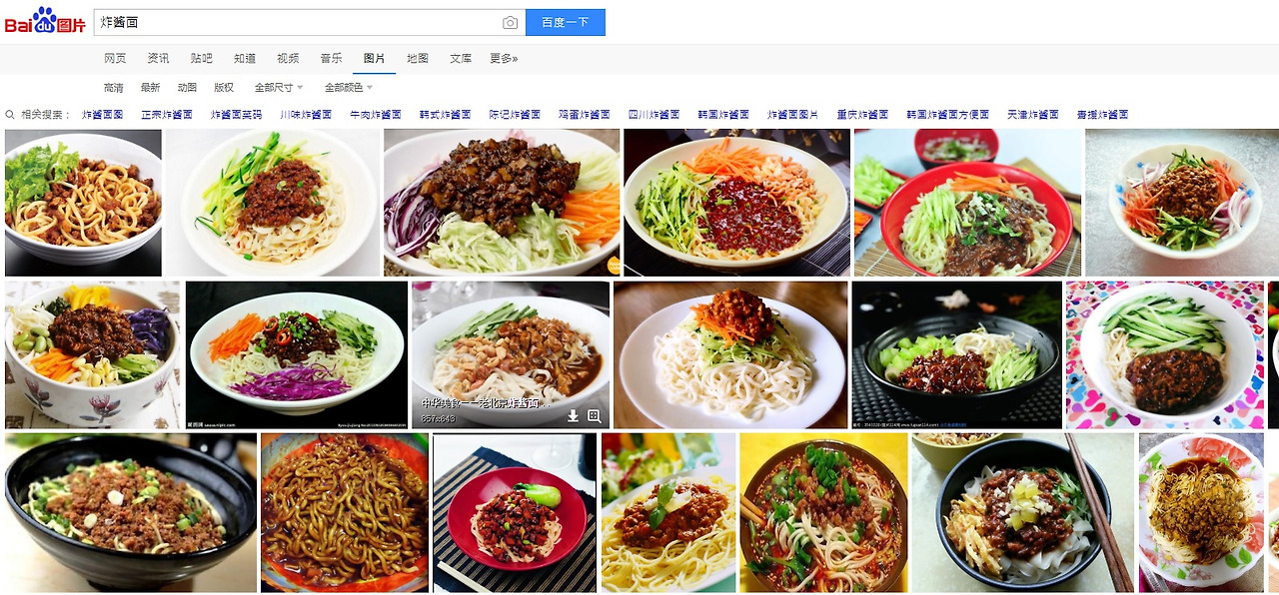1279x595 pixels.
Task: Toggle the 高清 filter
Action: tap(114, 88)
